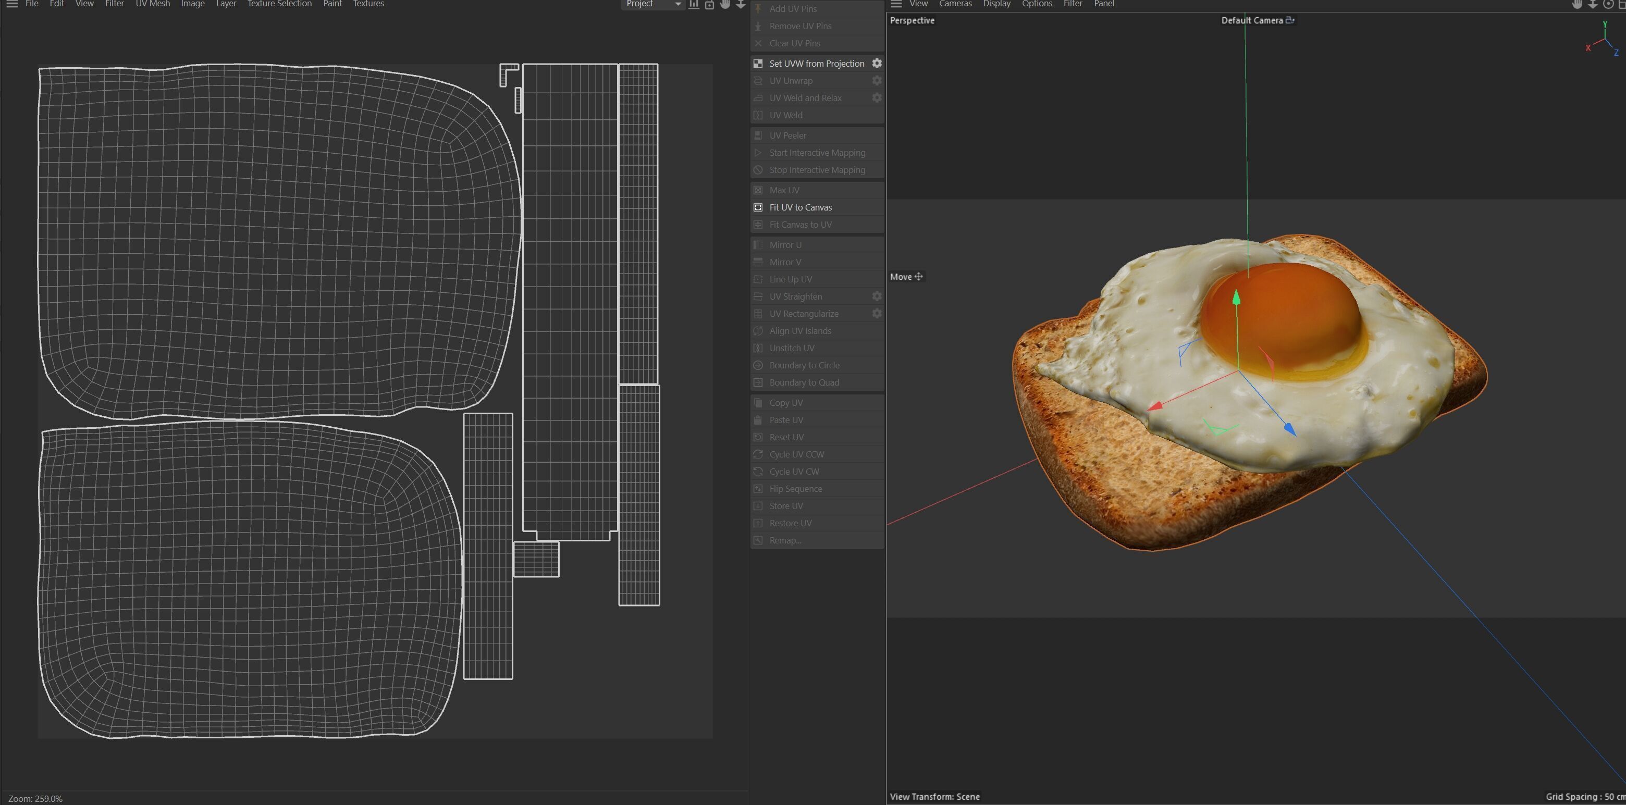Viewport: 1626px width, 805px height.
Task: Click the Mirror V icon
Action: 758,262
